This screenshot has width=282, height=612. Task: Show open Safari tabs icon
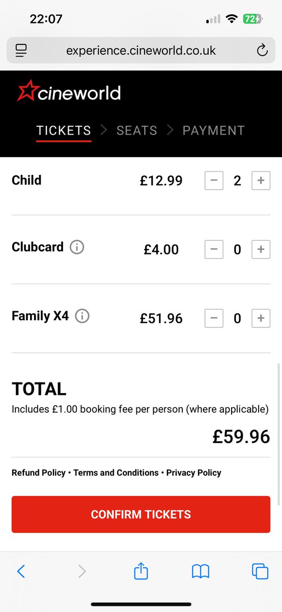[x=260, y=571]
